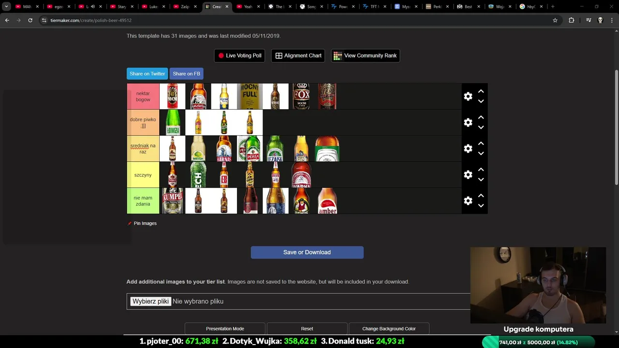This screenshot has width=619, height=348.
Task: Select the Kumpel beer image
Action: pos(173,201)
